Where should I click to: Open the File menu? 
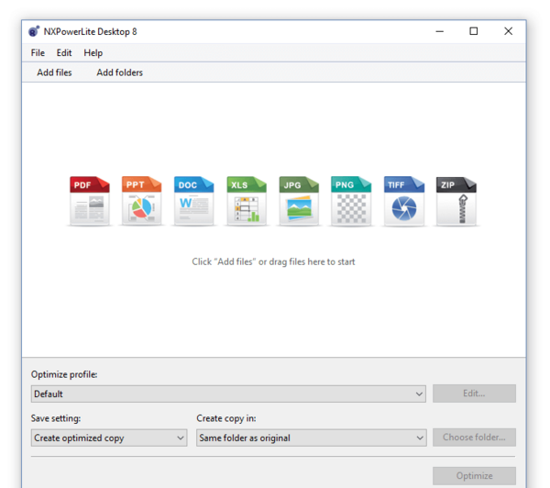38,52
